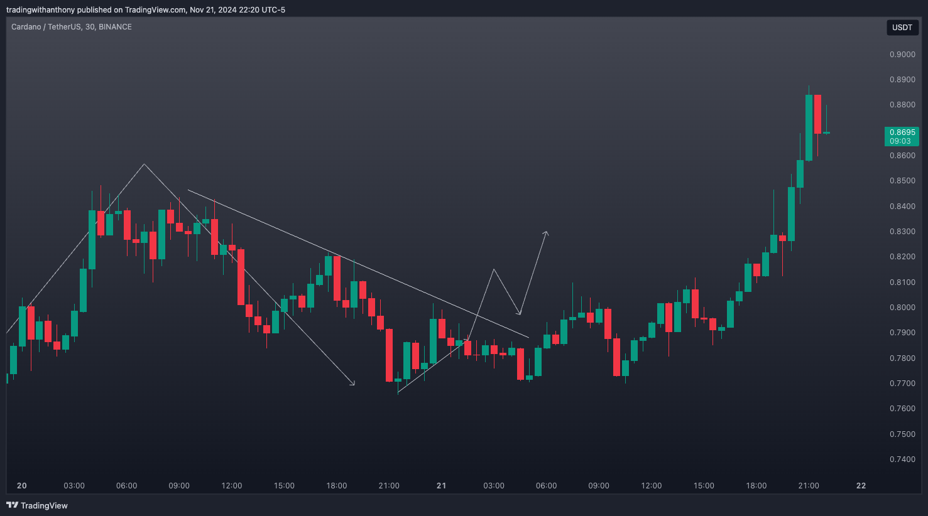The height and width of the screenshot is (516, 928).
Task: Click the 0.8200 price axis label
Action: click(x=902, y=257)
